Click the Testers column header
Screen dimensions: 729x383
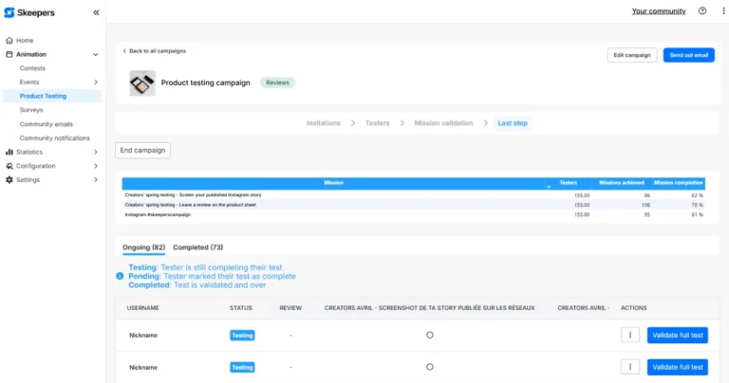coord(569,183)
